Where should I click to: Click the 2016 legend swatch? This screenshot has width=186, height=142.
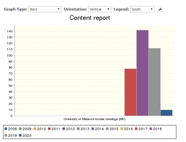(122, 129)
